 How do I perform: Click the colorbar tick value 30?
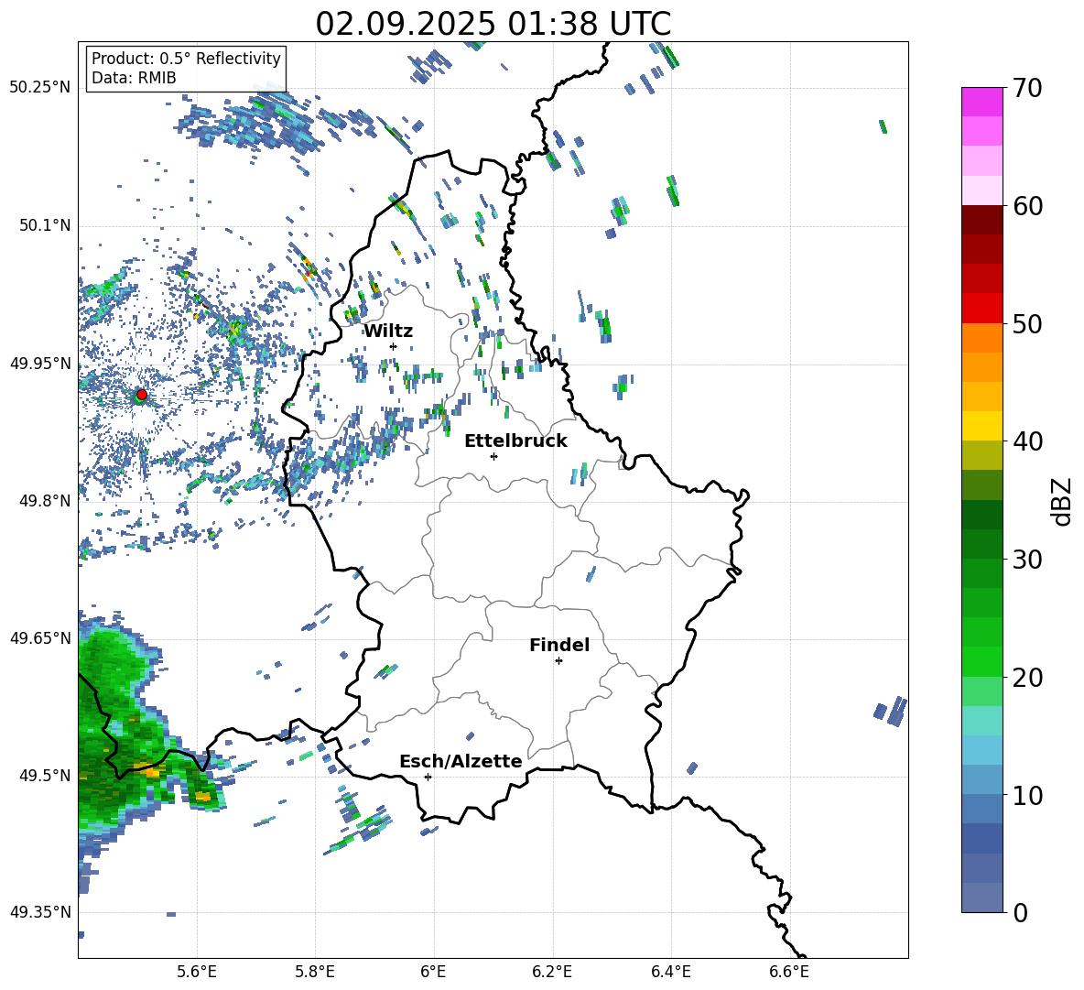[1027, 560]
